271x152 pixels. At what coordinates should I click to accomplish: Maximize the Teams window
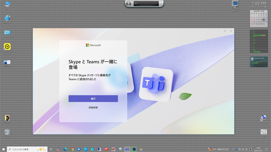click(225, 31)
